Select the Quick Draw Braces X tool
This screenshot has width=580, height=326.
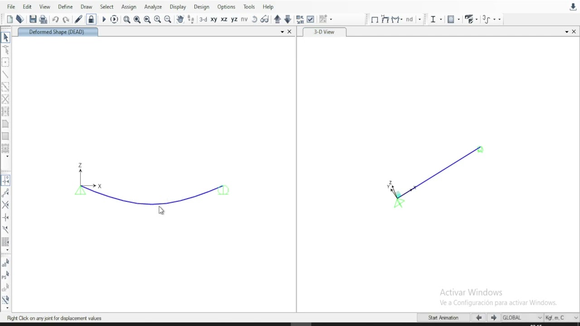(5, 99)
